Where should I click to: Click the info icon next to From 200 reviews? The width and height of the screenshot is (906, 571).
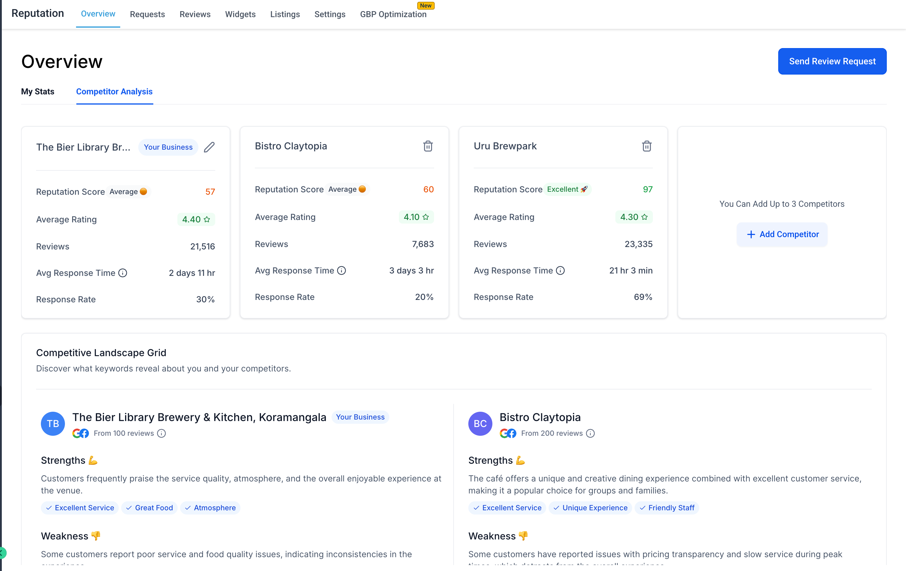(x=590, y=433)
